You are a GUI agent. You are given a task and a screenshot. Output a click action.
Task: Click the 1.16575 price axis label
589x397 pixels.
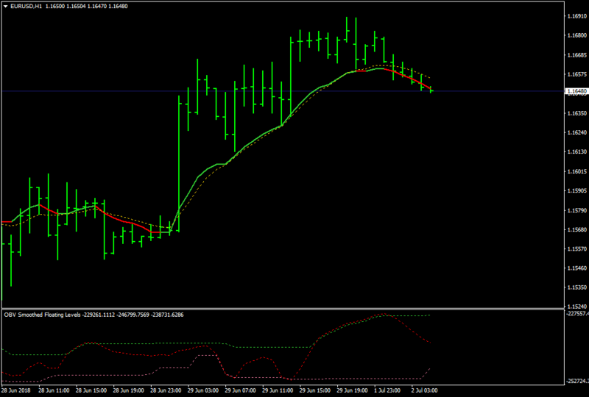coord(577,74)
